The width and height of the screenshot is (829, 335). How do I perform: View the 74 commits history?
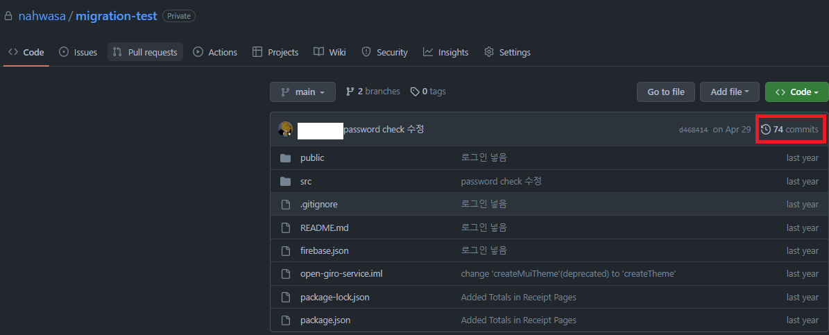[789, 130]
